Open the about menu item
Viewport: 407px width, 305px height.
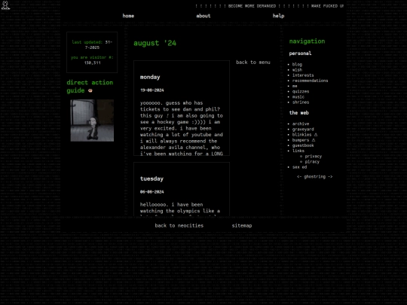pos(203,16)
